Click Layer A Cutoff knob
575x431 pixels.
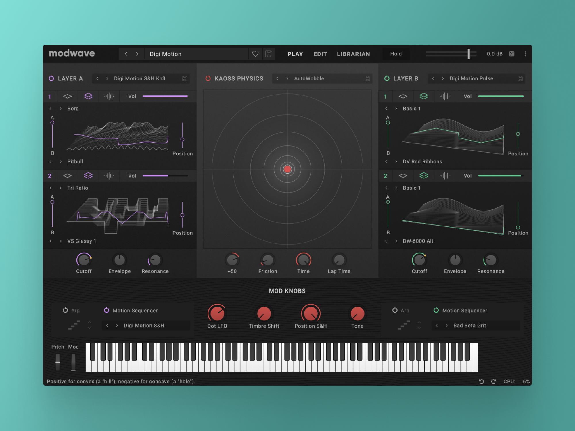[84, 260]
